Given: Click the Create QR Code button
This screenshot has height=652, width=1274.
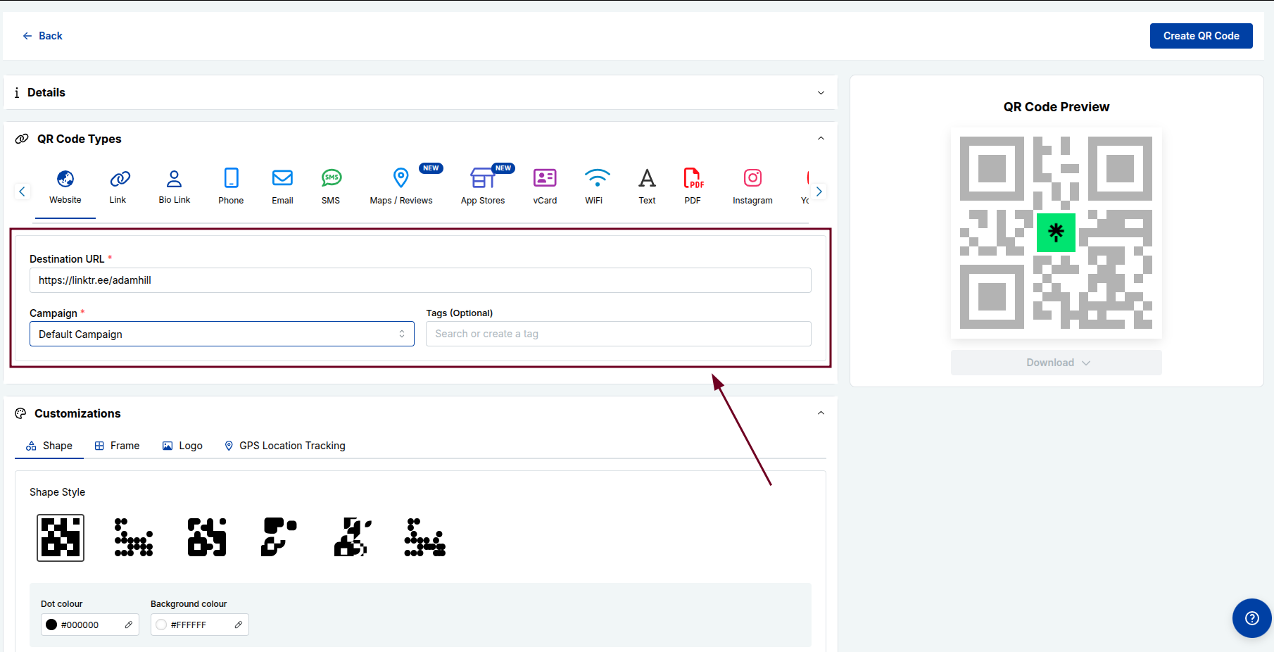Looking at the screenshot, I should pyautogui.click(x=1201, y=35).
